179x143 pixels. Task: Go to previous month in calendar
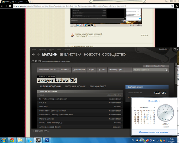(x=135, y=107)
